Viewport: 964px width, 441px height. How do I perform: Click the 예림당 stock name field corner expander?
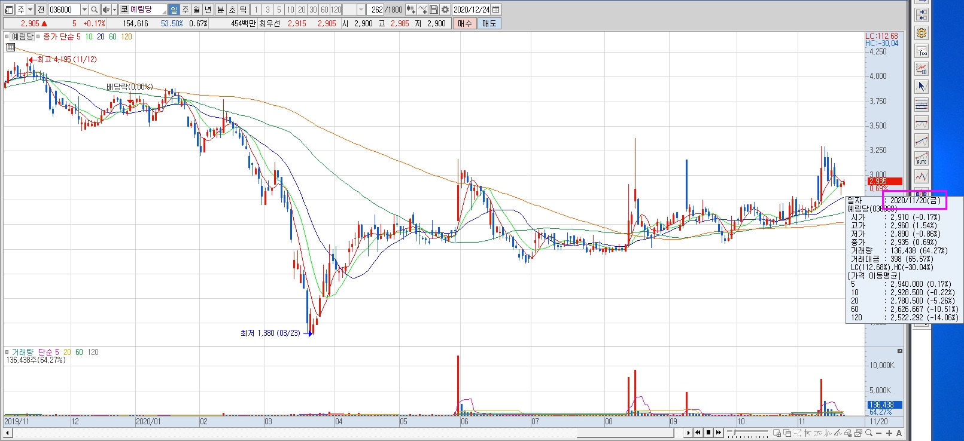[x=163, y=11]
